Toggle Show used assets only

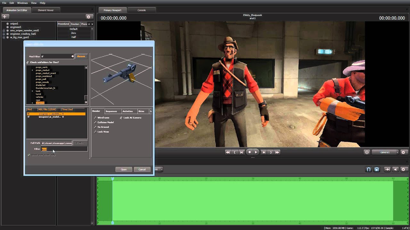click(29, 155)
